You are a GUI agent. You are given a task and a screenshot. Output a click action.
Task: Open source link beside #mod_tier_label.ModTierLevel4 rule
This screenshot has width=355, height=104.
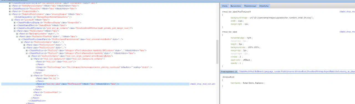click(x=347, y=12)
